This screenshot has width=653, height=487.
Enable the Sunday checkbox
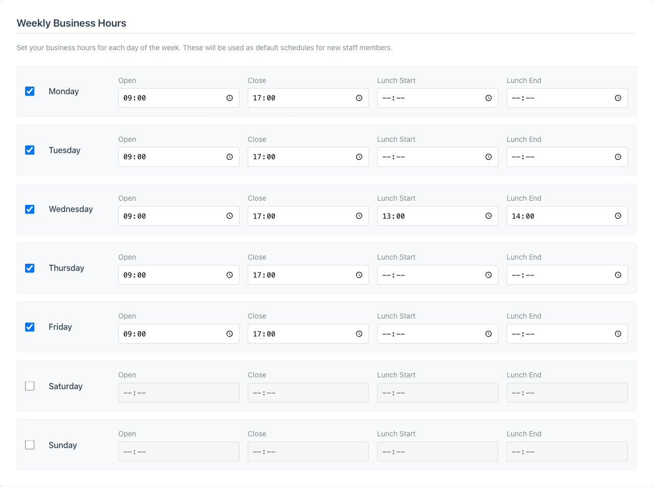[30, 444]
